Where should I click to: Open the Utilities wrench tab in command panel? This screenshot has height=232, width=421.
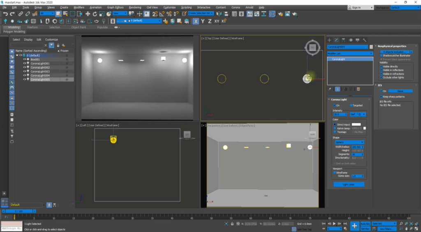tap(364, 40)
